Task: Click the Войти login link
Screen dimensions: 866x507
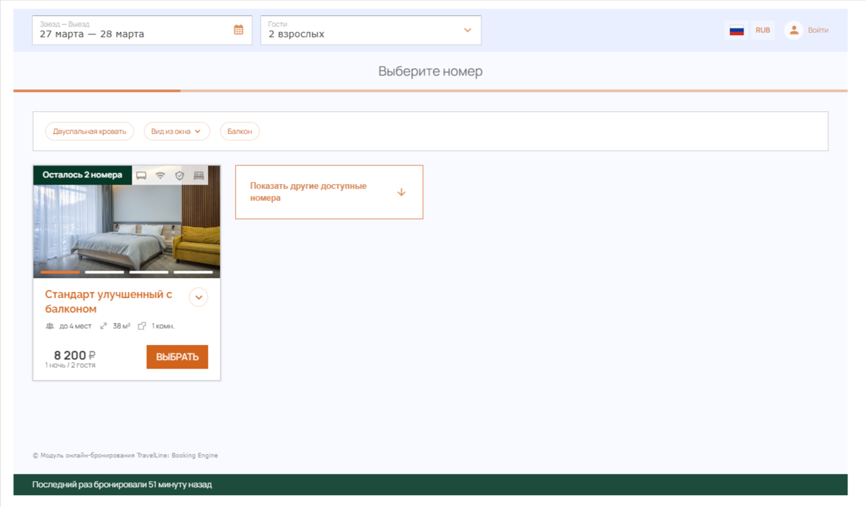Action: 818,30
